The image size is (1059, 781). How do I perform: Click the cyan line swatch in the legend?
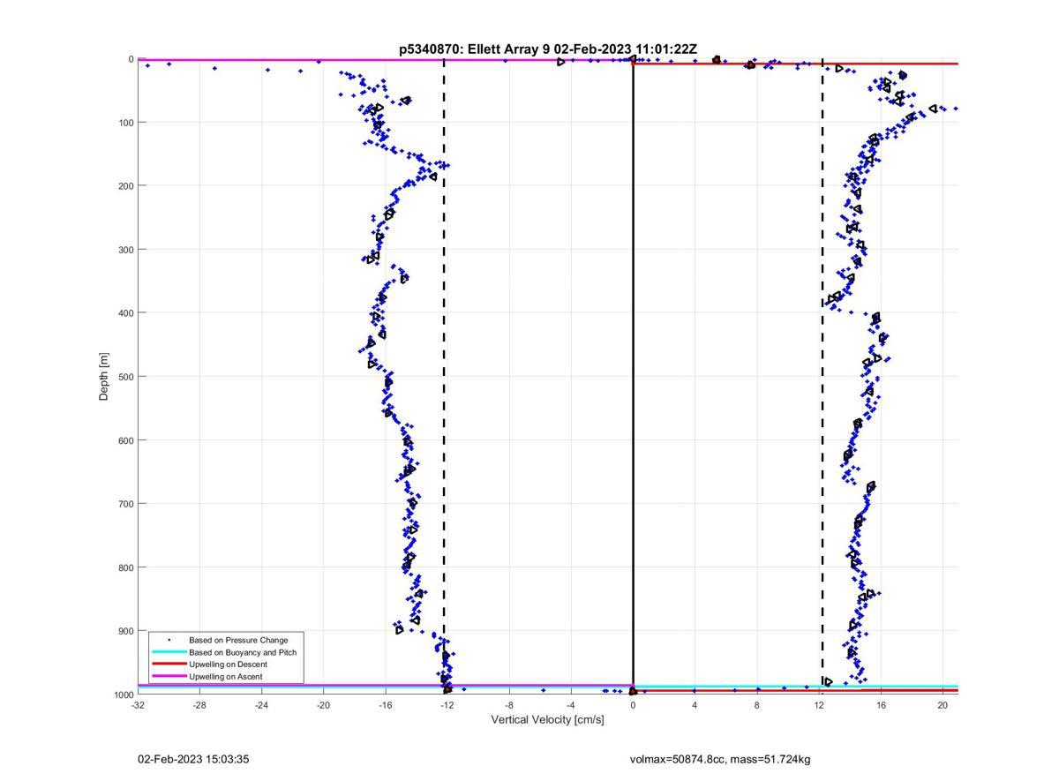click(x=169, y=652)
